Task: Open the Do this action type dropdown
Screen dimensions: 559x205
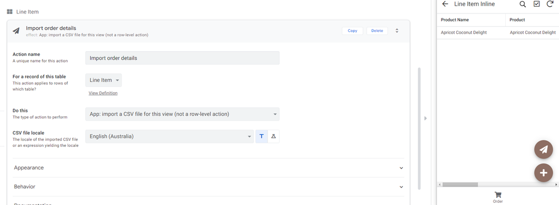Action: [x=182, y=114]
